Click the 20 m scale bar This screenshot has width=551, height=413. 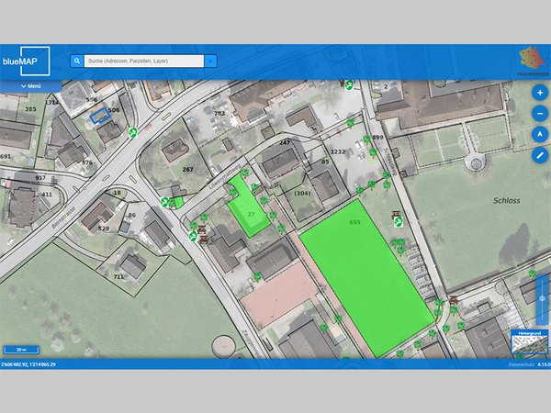point(21,350)
